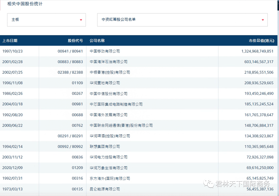Select listing date 2002/07/25
This screenshot has height=196, width=279.
[12, 72]
